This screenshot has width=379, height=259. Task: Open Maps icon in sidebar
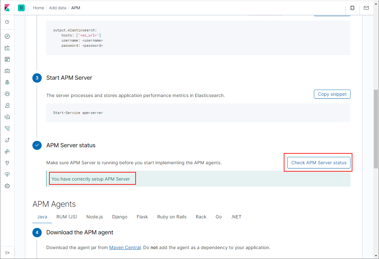pyautogui.click(x=7, y=82)
